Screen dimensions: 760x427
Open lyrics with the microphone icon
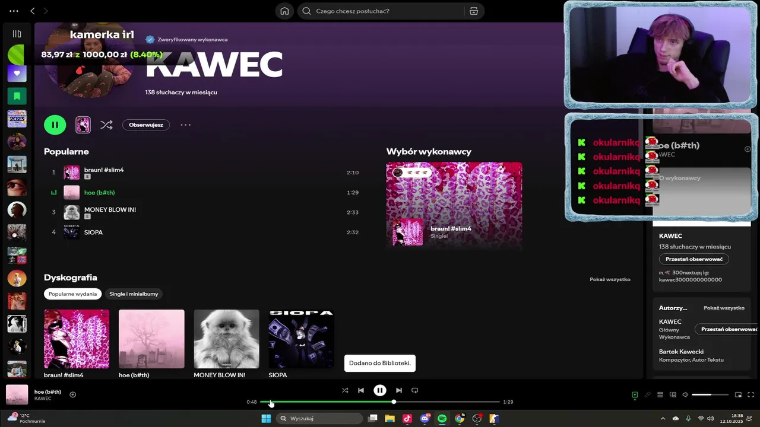coord(647,394)
